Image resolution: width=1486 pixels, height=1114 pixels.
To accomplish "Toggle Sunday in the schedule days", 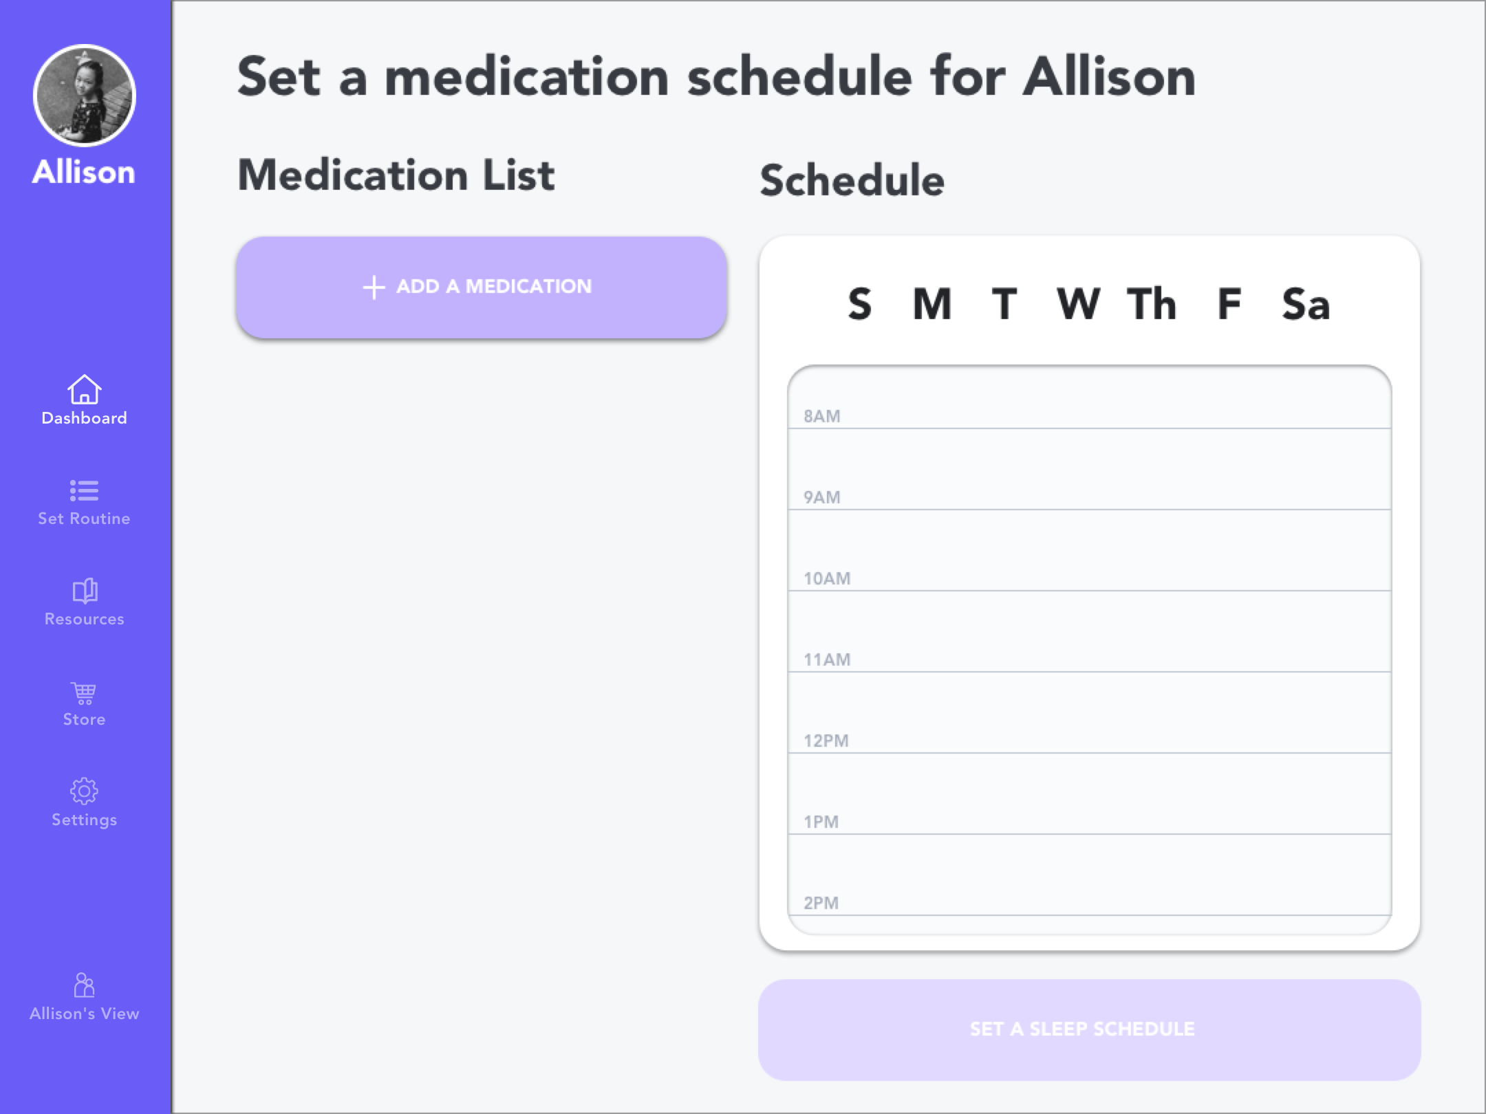I will click(x=859, y=304).
